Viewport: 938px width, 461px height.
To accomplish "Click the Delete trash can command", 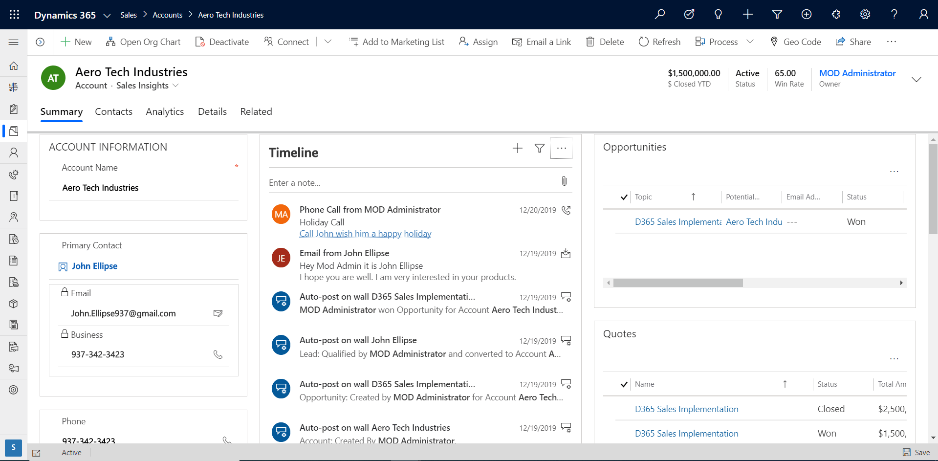I will (x=605, y=42).
